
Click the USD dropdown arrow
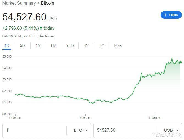[177, 131]
